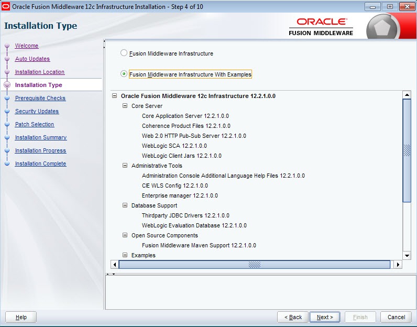
Task: Click the Oracle icon in title bar
Action: tap(5, 6)
